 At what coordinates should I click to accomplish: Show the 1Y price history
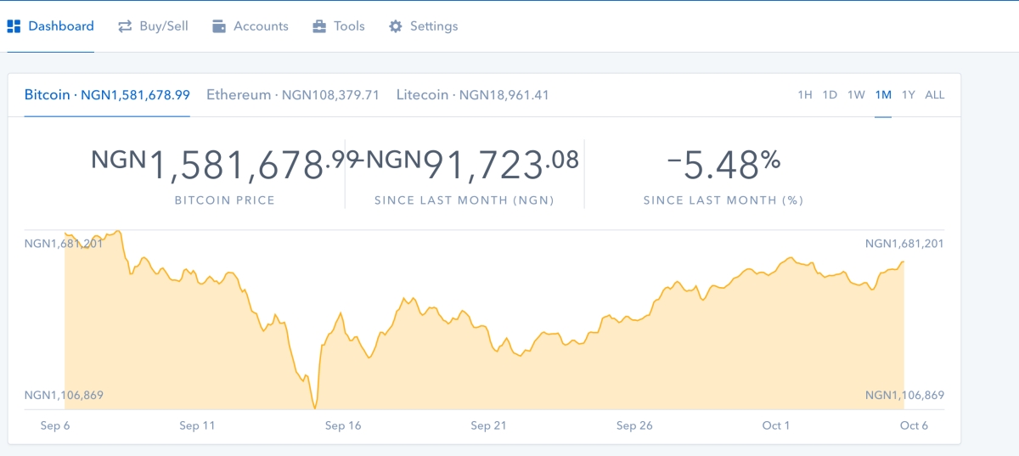click(x=909, y=95)
